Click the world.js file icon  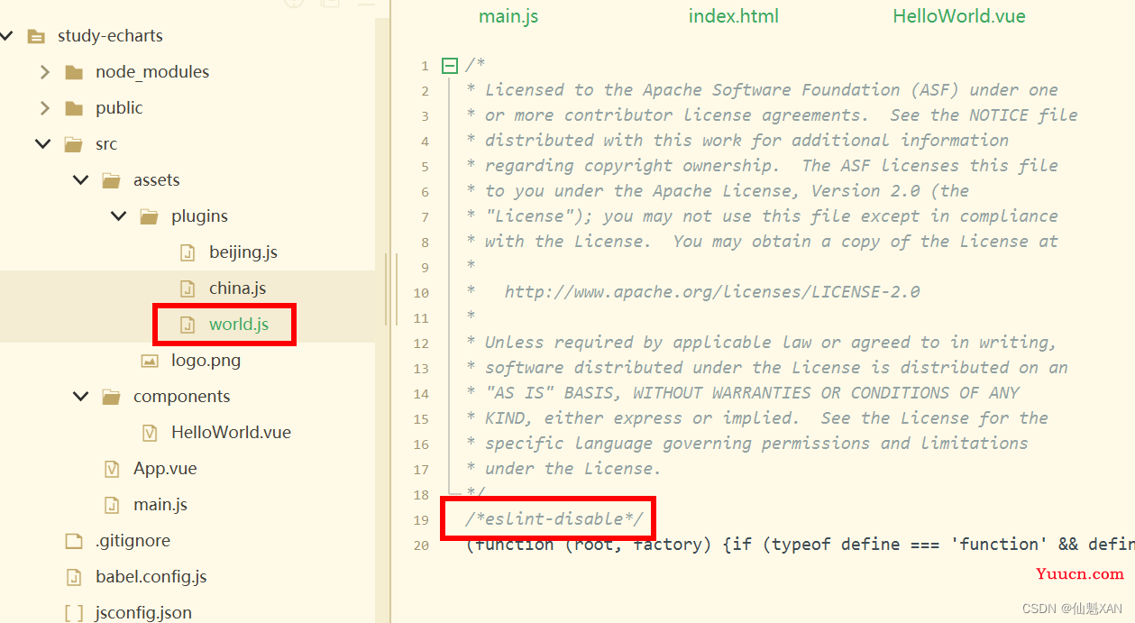click(x=188, y=325)
